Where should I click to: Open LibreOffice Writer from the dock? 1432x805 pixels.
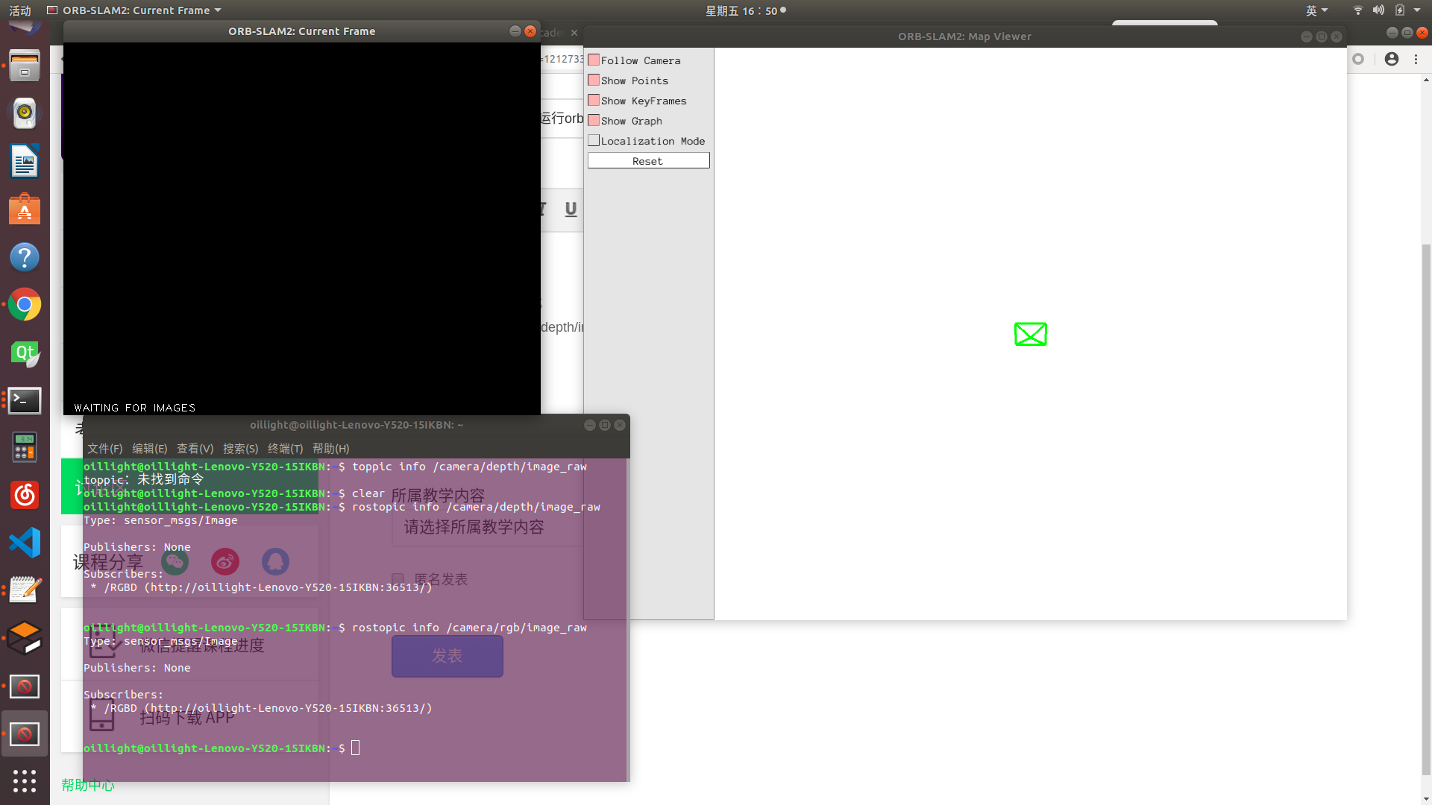25,161
